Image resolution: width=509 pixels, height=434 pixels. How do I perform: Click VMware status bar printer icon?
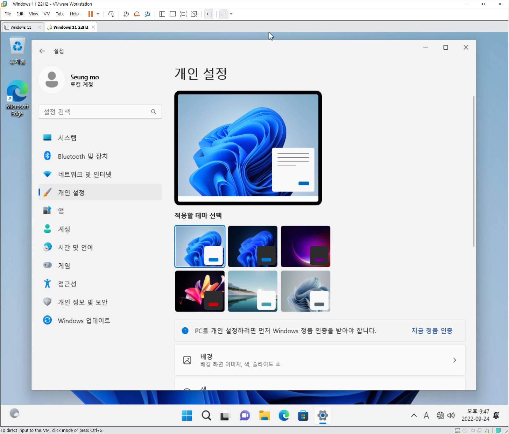[479, 431]
